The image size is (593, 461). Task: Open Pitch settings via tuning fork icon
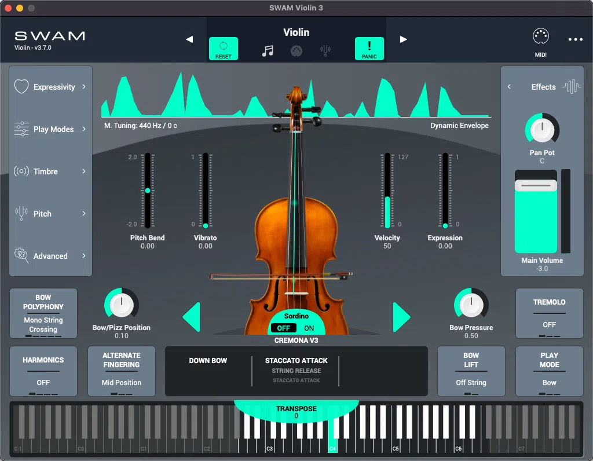click(x=21, y=214)
